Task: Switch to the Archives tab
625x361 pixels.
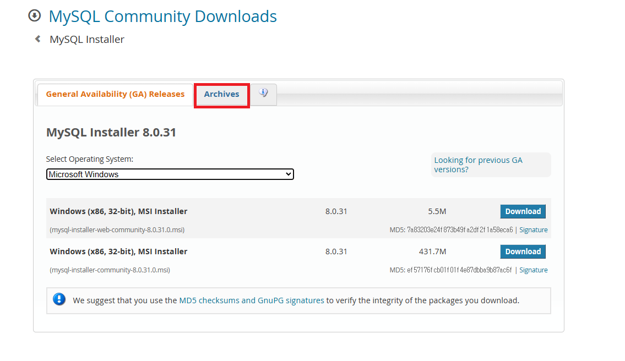Action: point(221,94)
